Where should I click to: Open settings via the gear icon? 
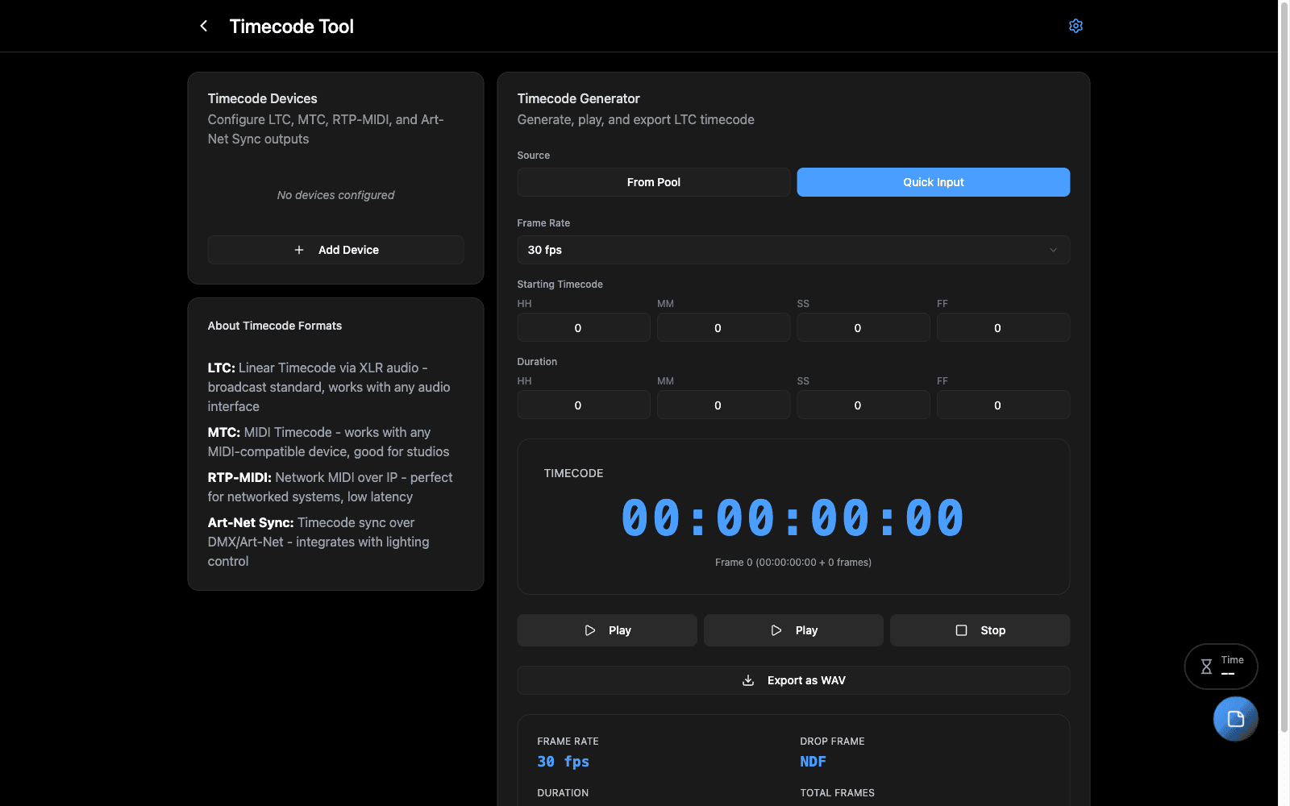click(1076, 26)
